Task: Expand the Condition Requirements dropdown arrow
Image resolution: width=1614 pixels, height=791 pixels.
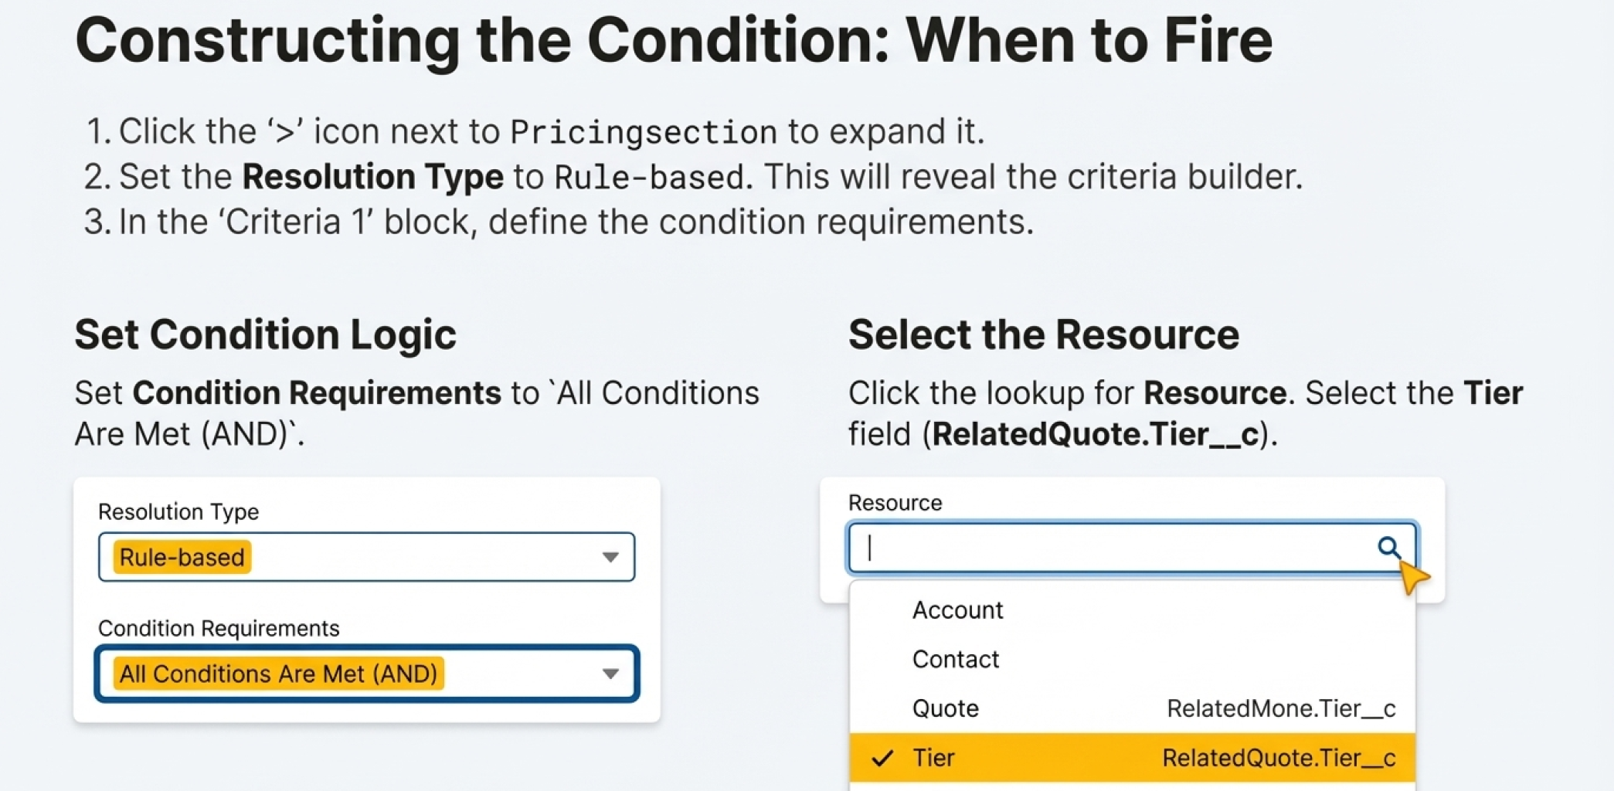Action: [610, 674]
